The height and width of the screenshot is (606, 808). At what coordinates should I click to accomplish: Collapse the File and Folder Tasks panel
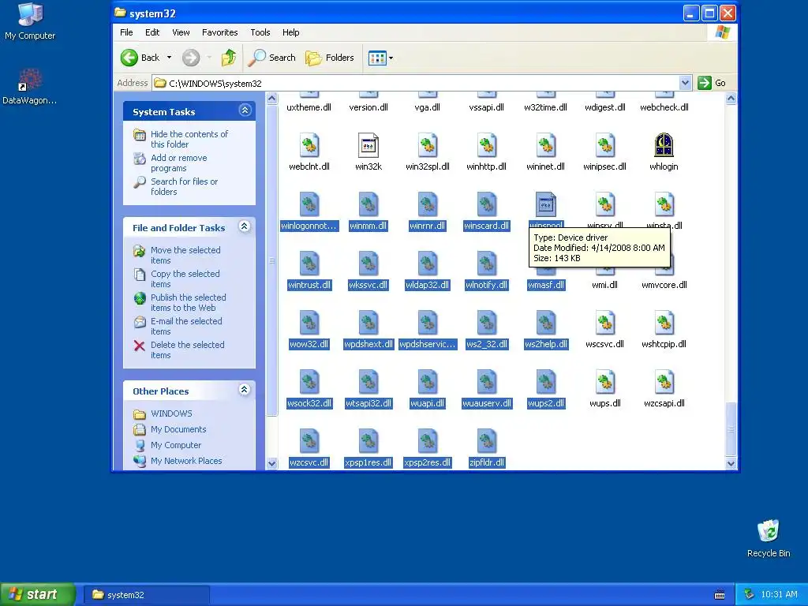(245, 226)
